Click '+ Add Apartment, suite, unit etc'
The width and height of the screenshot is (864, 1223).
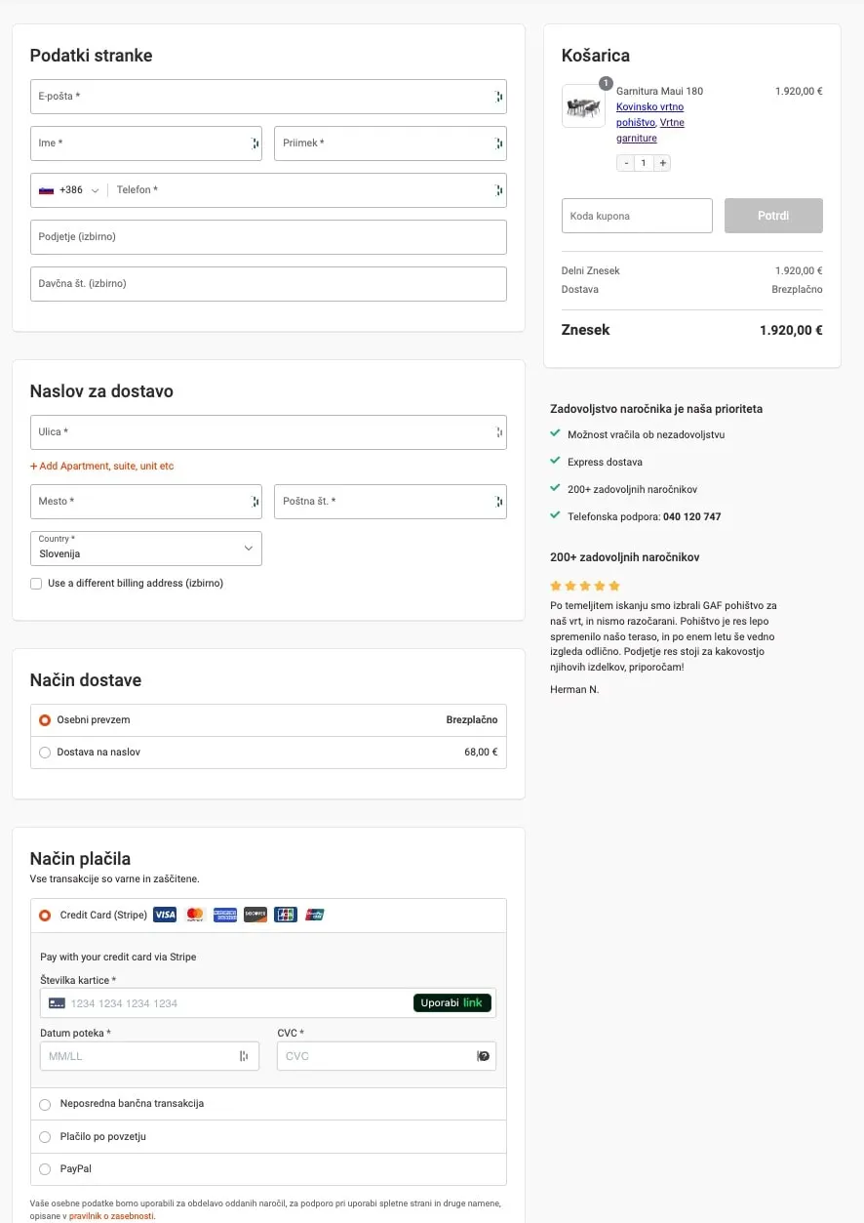click(101, 467)
